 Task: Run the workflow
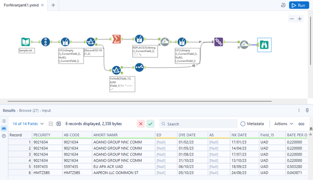pos(299,5)
